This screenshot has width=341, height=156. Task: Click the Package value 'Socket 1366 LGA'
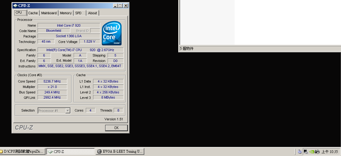coord(69,36)
